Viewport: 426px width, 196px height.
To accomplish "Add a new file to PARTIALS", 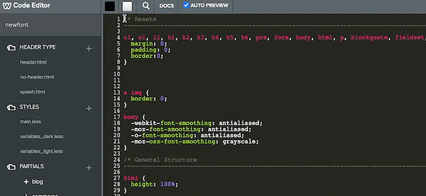I will (x=89, y=168).
